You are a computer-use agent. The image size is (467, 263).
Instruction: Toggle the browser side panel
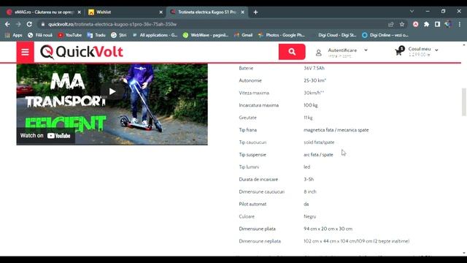coord(437,24)
